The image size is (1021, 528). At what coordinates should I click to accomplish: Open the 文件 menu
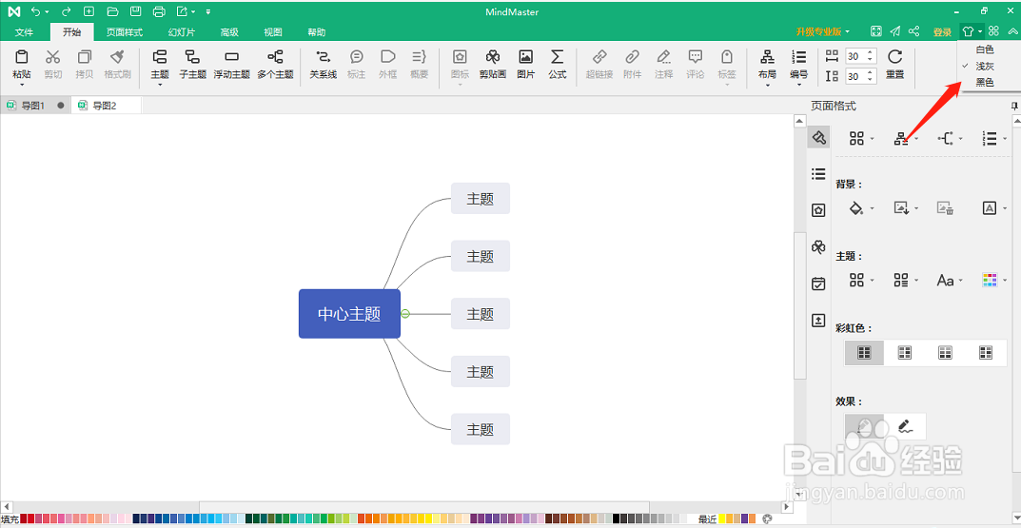(x=24, y=32)
